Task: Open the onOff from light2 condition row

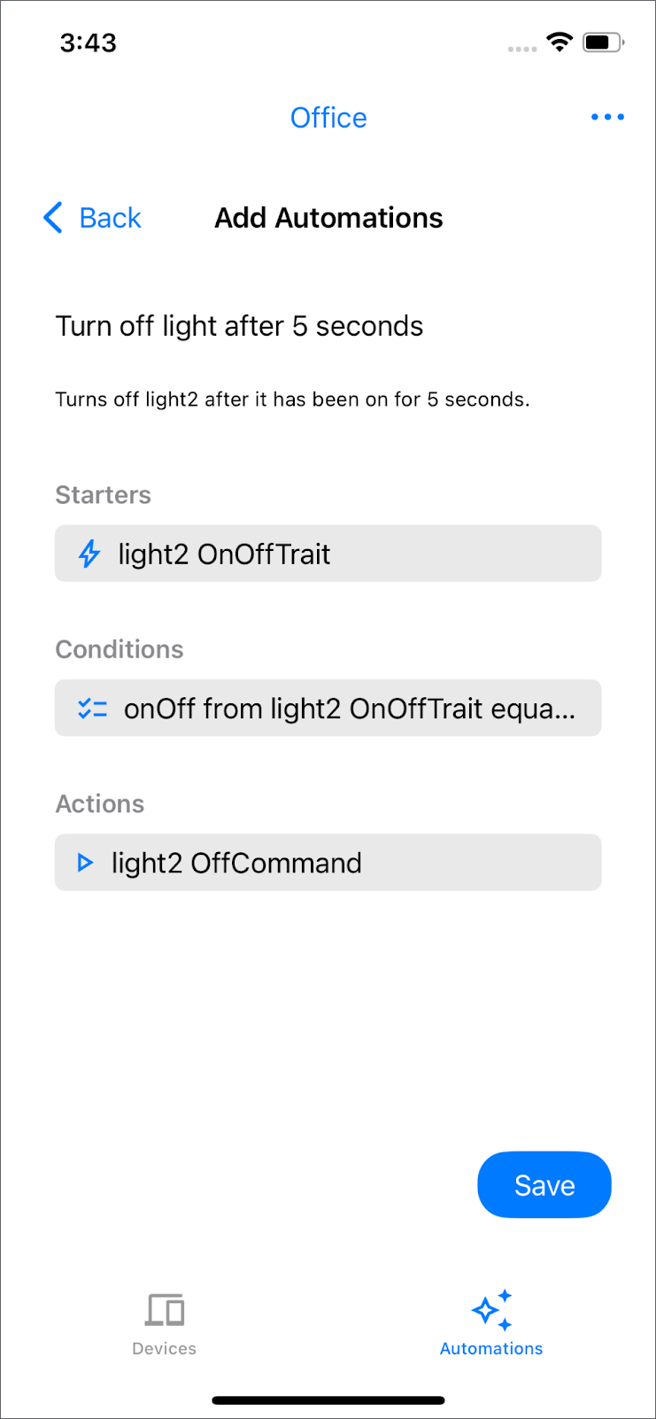Action: [x=328, y=709]
